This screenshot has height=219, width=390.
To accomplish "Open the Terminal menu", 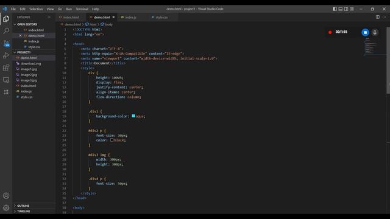I will [82, 9].
